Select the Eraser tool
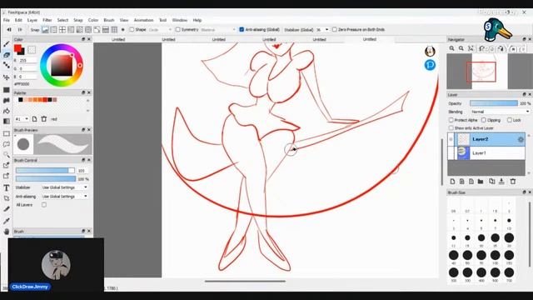The width and height of the screenshot is (533, 300). (x=7, y=55)
